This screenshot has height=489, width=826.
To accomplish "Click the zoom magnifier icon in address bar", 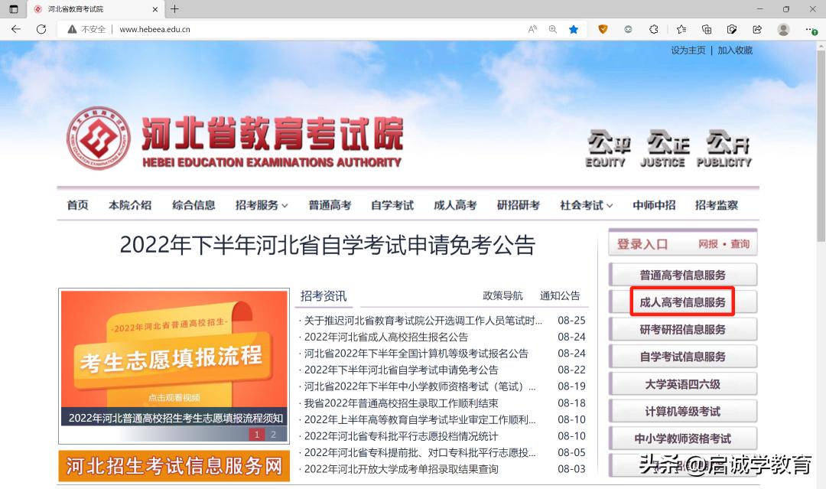I will [x=552, y=28].
